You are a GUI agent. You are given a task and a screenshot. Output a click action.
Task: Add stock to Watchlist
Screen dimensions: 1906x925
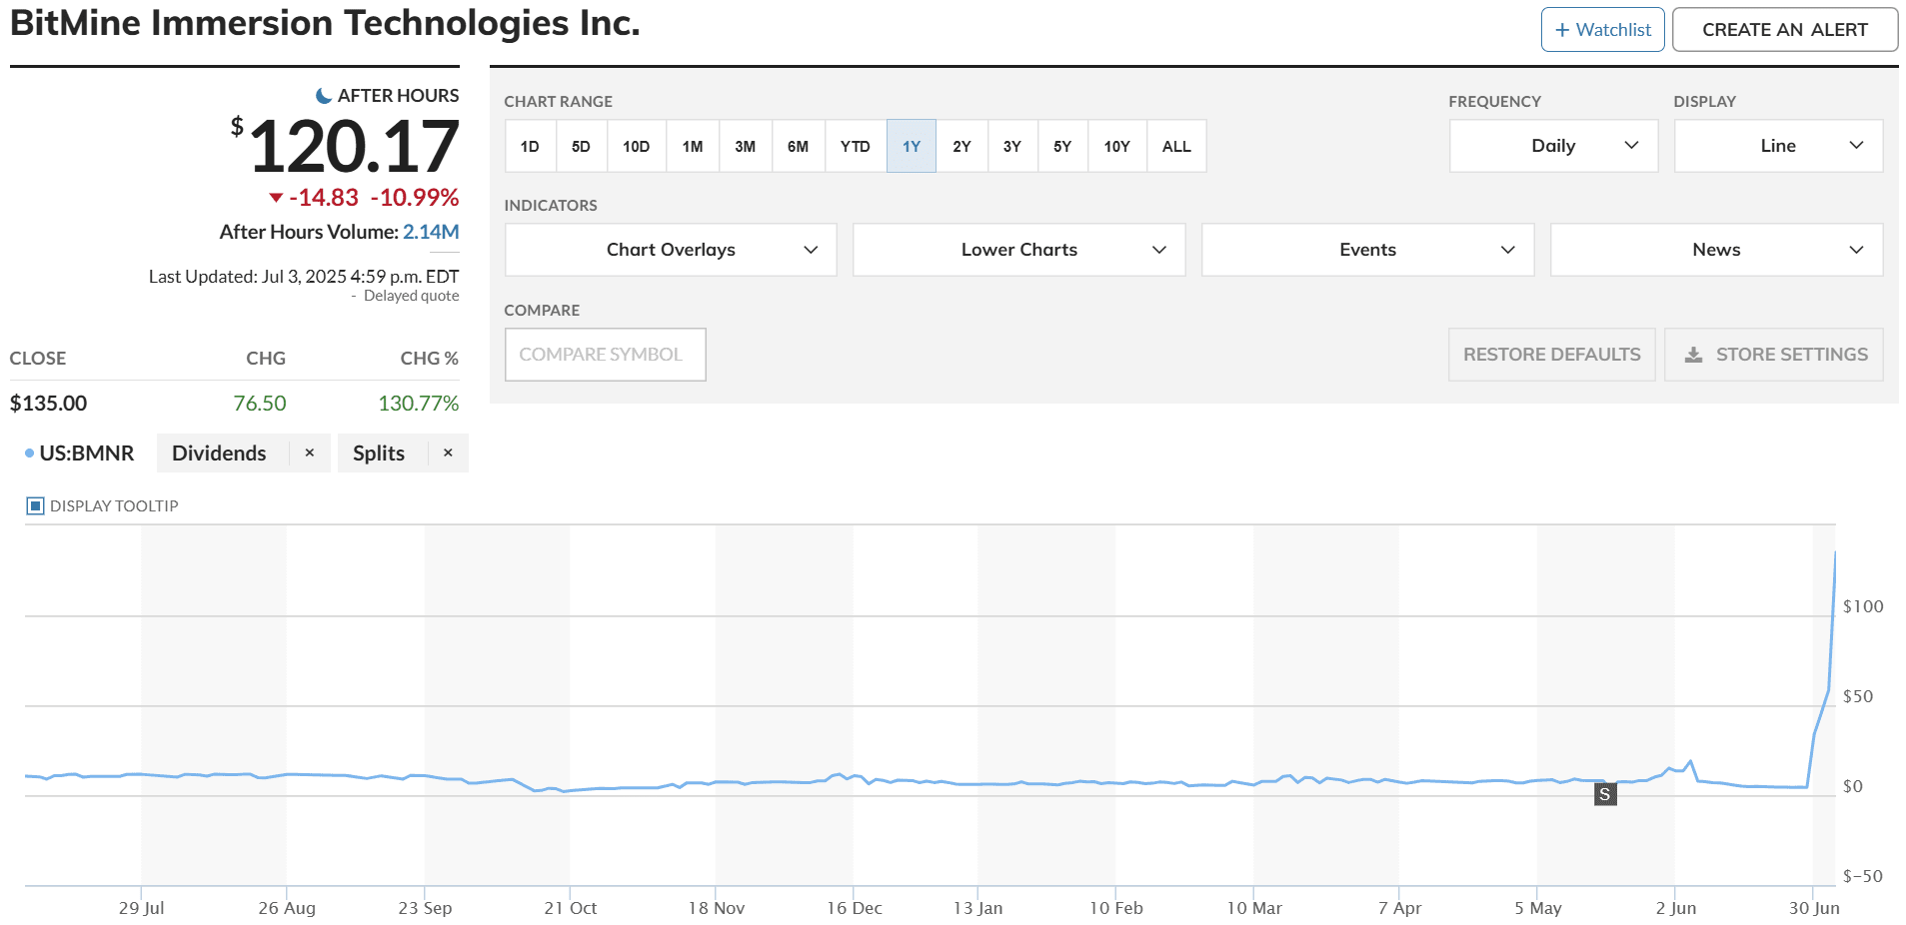[x=1602, y=30]
